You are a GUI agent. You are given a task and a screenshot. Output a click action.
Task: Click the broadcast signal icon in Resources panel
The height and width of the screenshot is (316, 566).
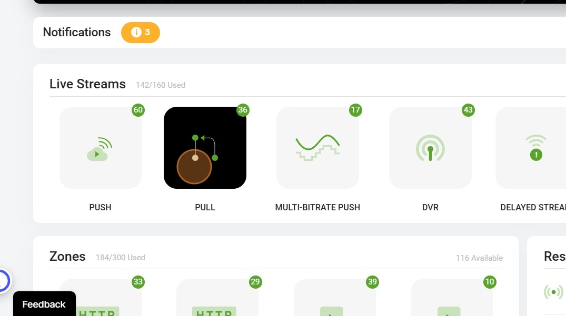tap(553, 292)
